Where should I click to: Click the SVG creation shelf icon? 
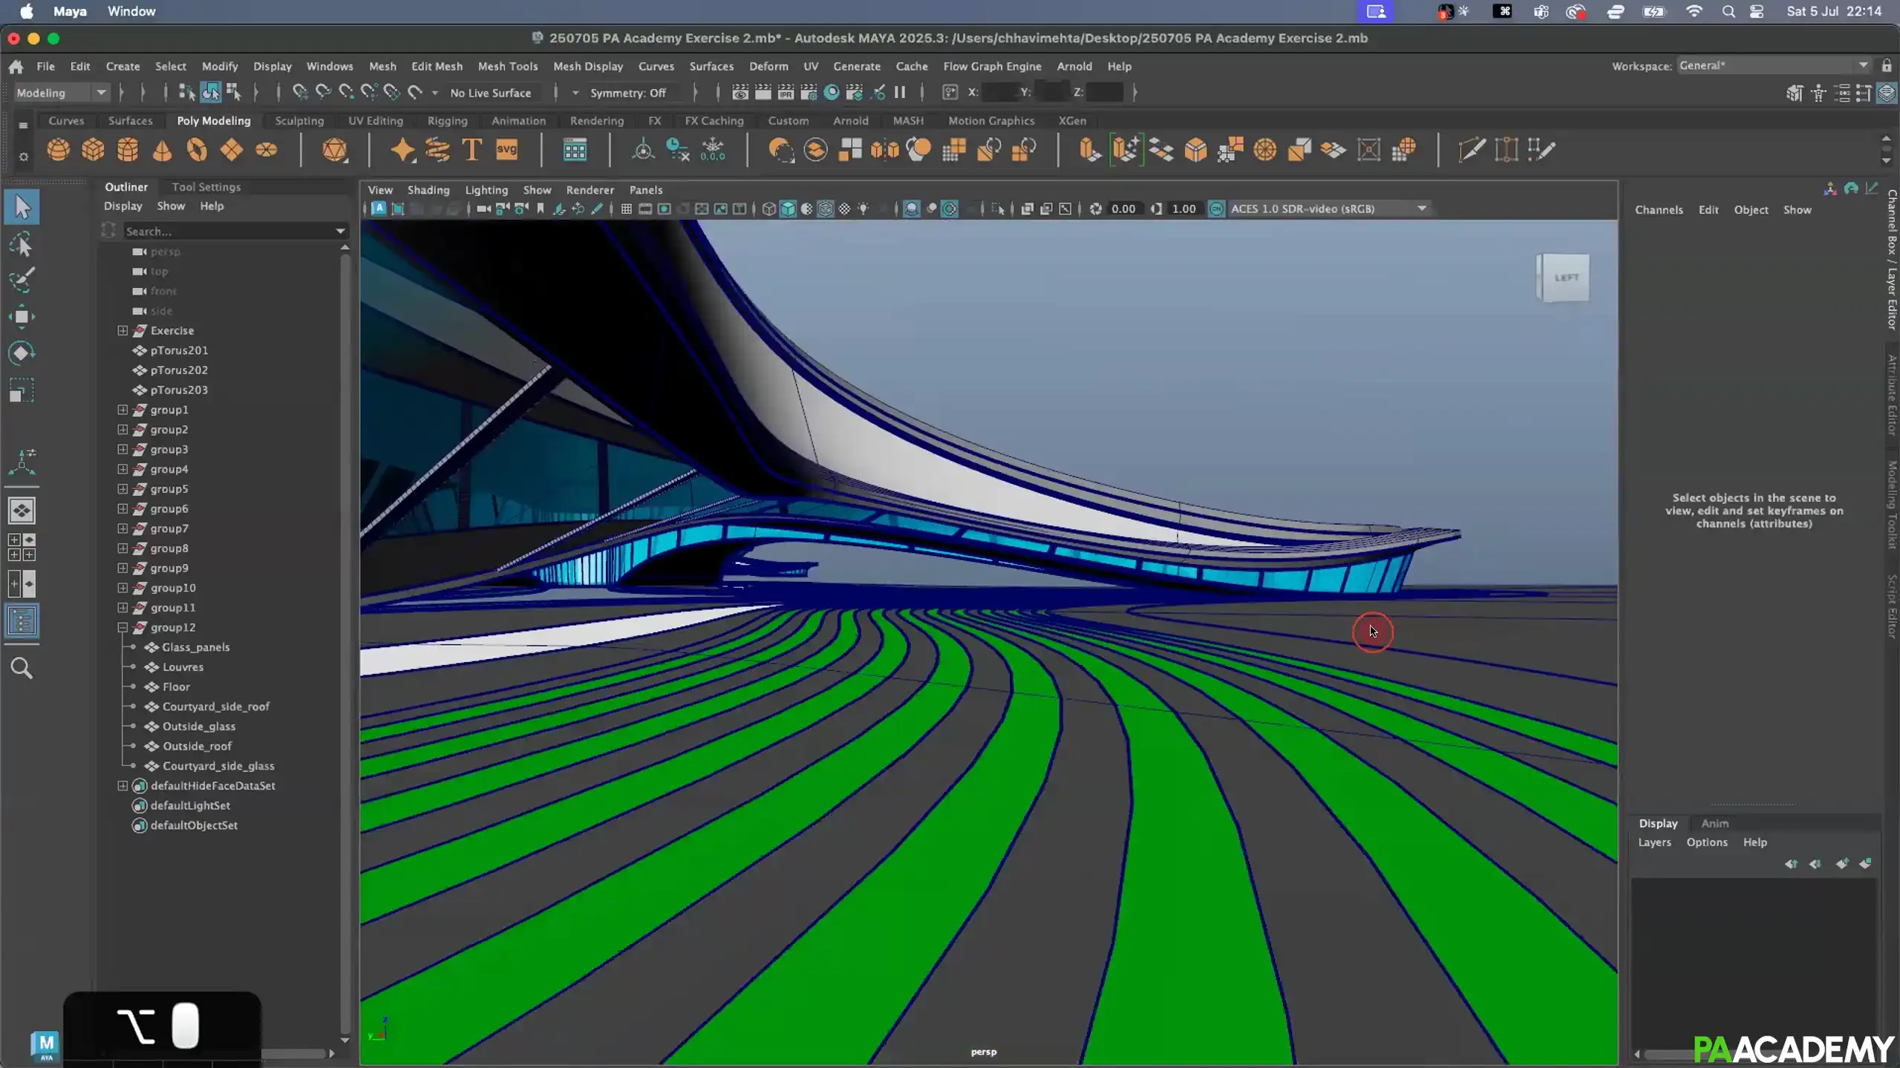tap(506, 150)
